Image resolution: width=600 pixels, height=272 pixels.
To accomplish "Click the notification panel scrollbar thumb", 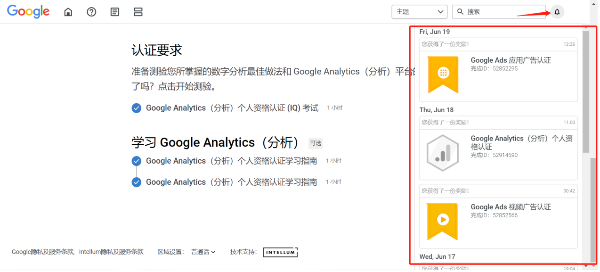I will (x=586, y=92).
